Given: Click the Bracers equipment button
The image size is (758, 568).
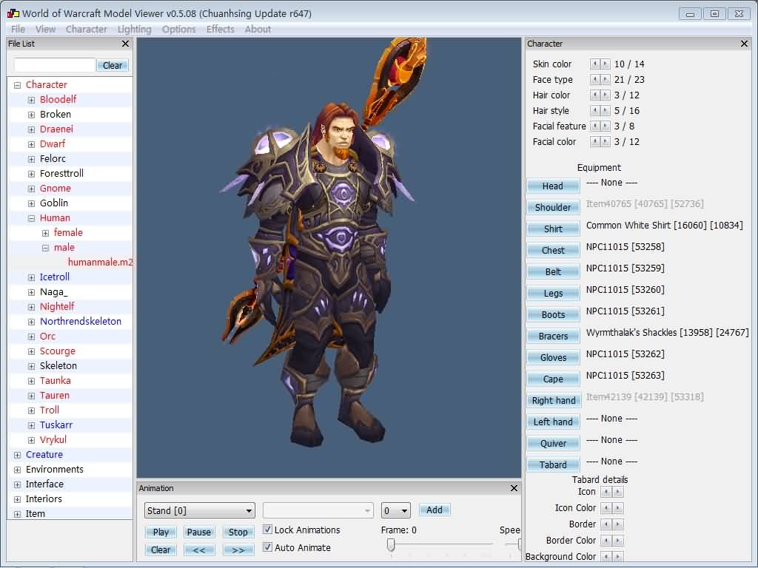Looking at the screenshot, I should coord(553,337).
